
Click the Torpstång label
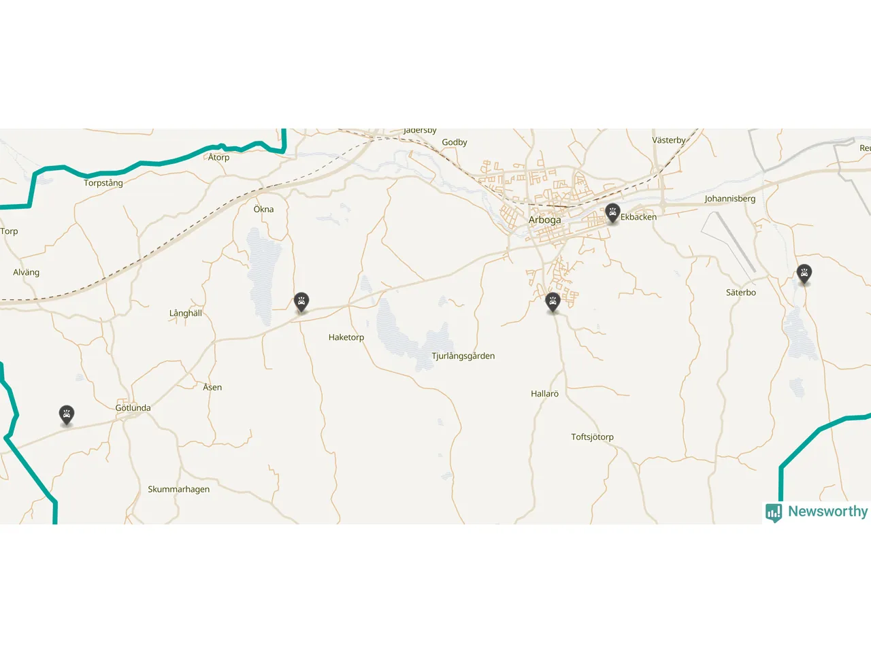(103, 183)
